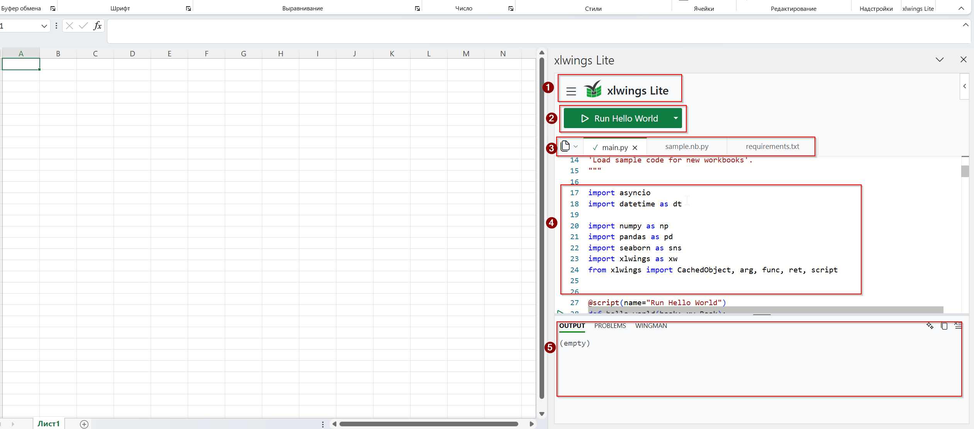Screen dimensions: 974x429
Task: Click the code editor vertical scrollbar thumb
Action: point(965,171)
